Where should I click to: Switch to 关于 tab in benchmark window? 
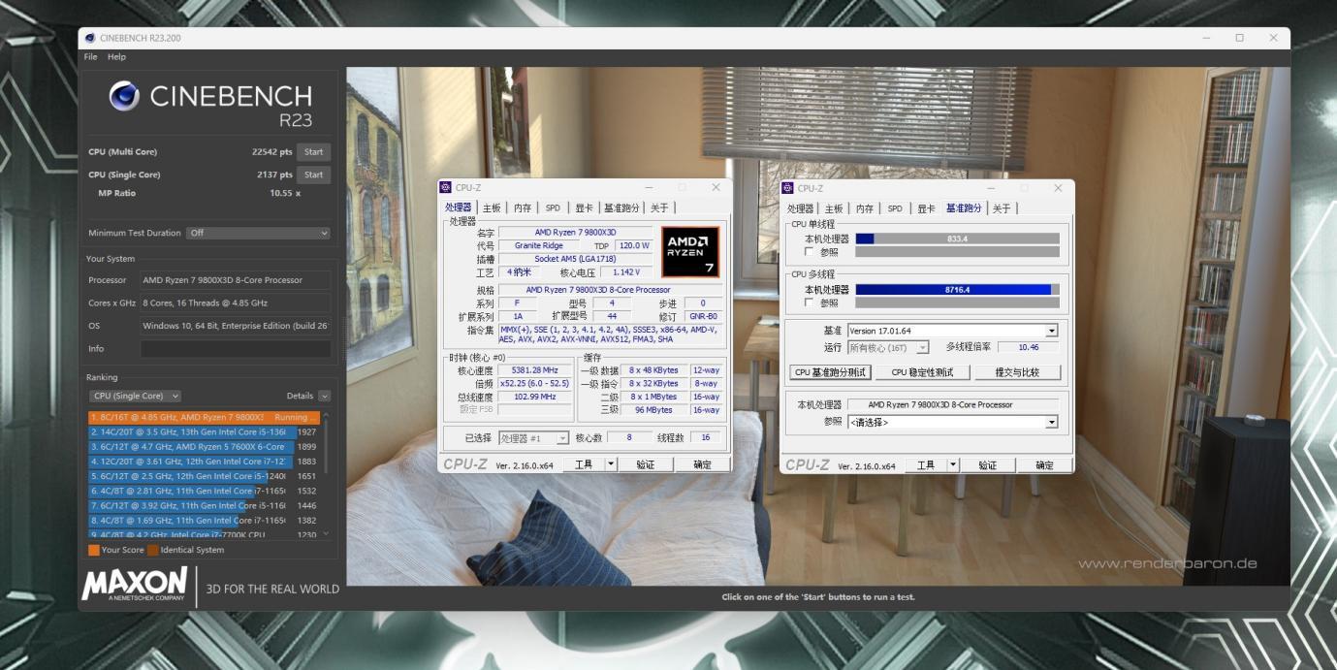click(x=1002, y=208)
